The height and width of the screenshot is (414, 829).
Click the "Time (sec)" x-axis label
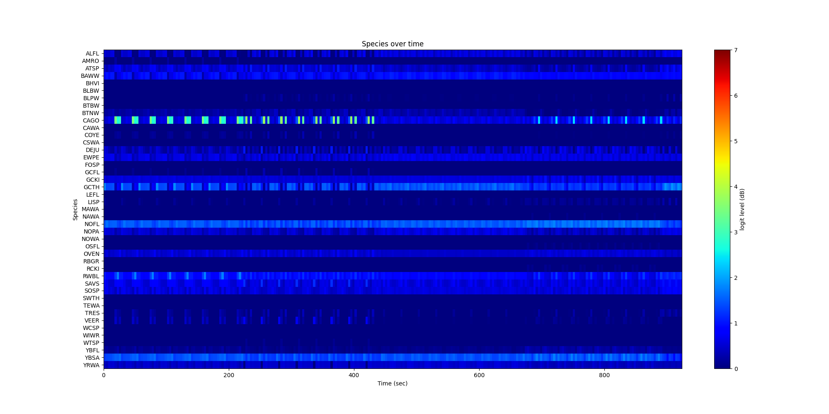(392, 383)
